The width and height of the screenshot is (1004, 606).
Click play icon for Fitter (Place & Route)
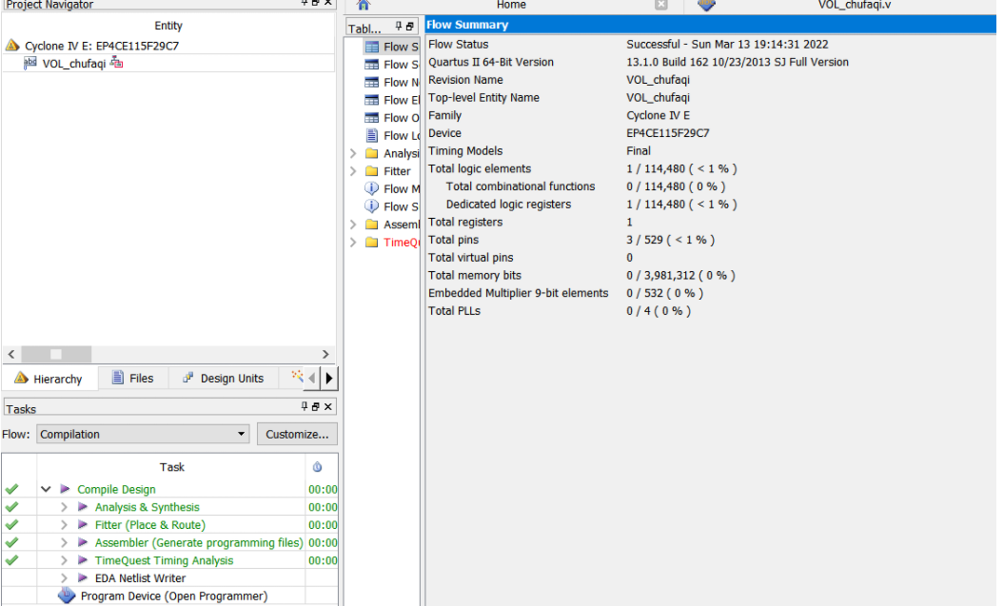click(83, 525)
